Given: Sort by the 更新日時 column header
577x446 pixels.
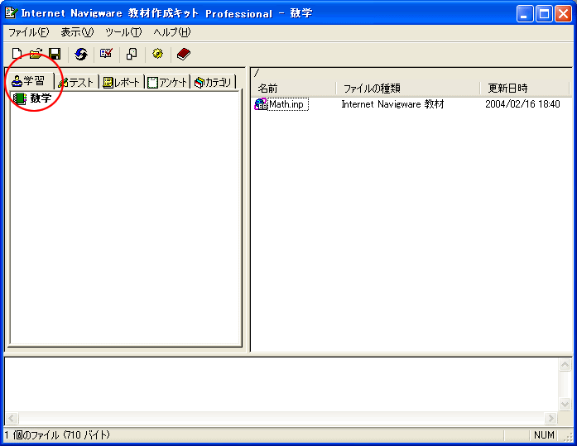Looking at the screenshot, I should (524, 89).
